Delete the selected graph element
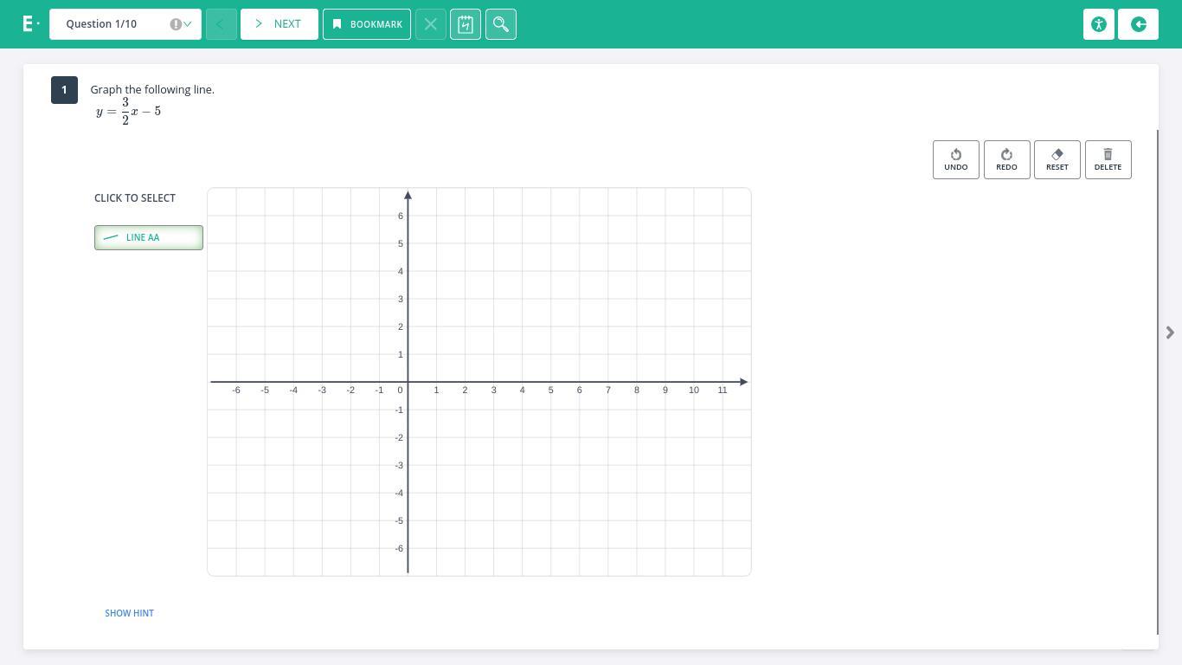Image resolution: width=1182 pixels, height=665 pixels. (x=1108, y=160)
